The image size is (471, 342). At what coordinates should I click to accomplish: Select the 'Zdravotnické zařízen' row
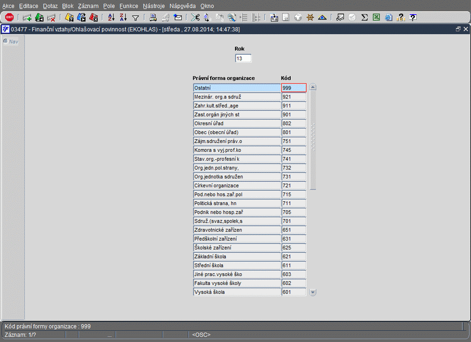click(237, 230)
